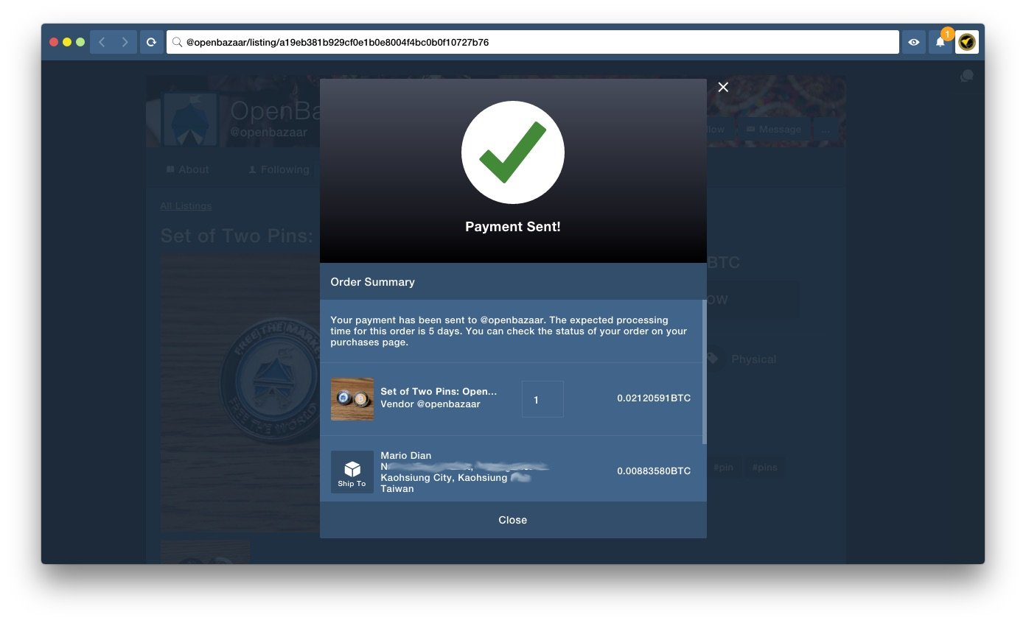Click the Order Summary heading
Viewport: 1026px width, 623px height.
point(372,282)
